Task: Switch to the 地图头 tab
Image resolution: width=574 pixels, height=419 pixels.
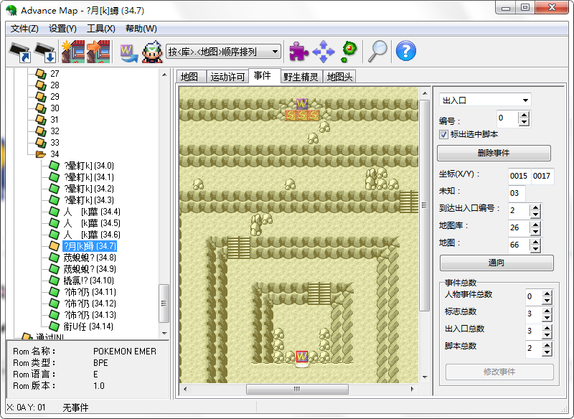Action: point(339,77)
